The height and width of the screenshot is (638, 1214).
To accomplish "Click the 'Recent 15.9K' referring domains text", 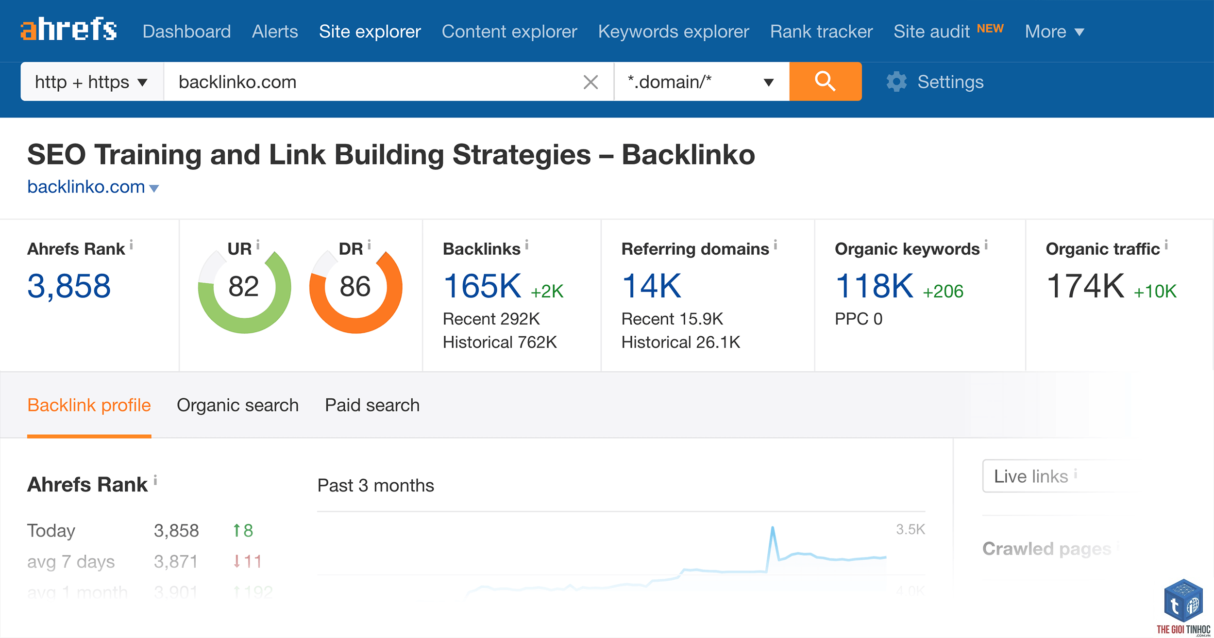I will (x=672, y=319).
